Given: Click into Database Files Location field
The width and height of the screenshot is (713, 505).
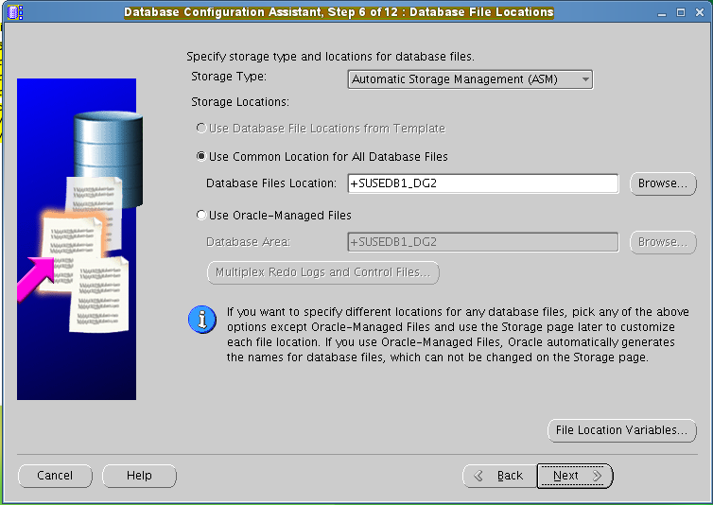Looking at the screenshot, I should pyautogui.click(x=483, y=183).
